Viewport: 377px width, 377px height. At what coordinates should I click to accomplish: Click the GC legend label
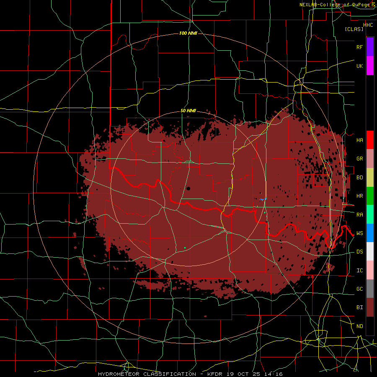[359, 289]
